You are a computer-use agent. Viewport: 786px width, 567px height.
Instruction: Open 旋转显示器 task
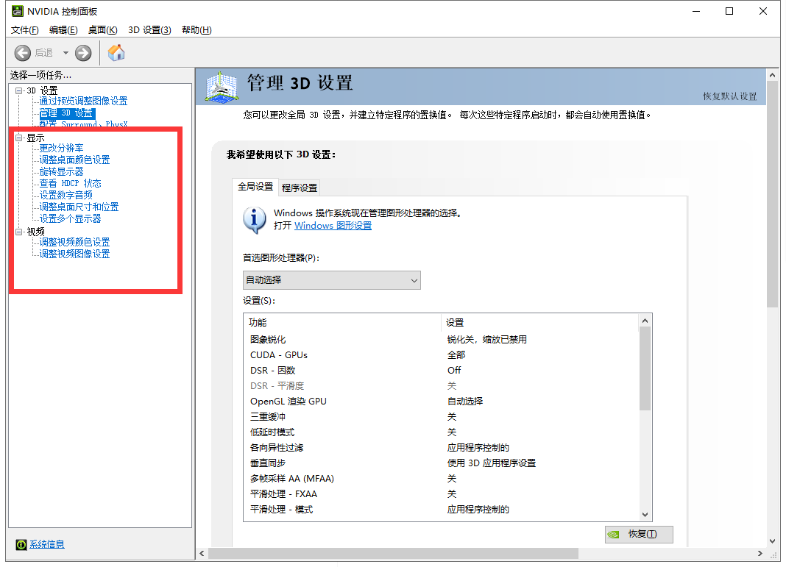[61, 172]
